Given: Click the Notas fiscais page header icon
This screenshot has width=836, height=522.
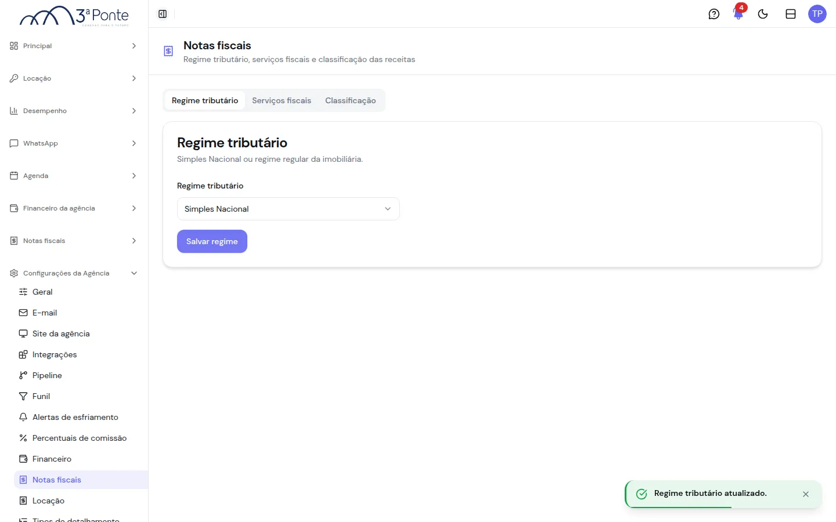Looking at the screenshot, I should click(168, 51).
